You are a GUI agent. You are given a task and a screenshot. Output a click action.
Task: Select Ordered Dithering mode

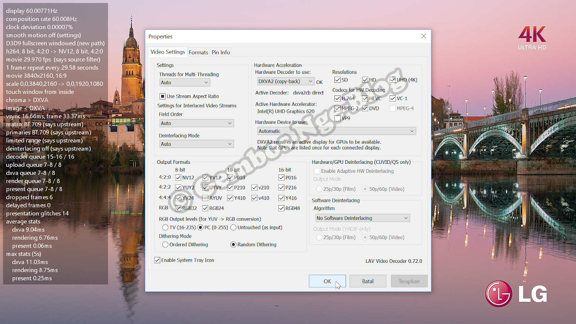[x=165, y=244]
